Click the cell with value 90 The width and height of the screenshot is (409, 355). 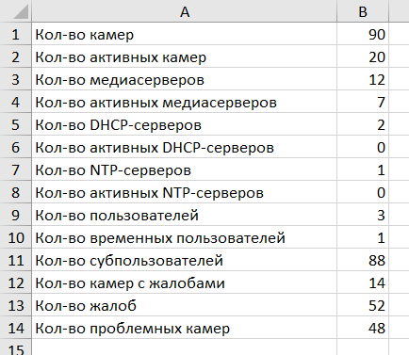363,34
